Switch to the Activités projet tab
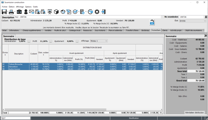Viewport: 208px width, 120px height. coord(176,30)
